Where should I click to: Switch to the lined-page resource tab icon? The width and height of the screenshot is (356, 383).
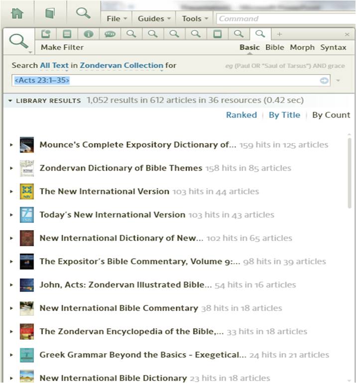tap(67, 34)
